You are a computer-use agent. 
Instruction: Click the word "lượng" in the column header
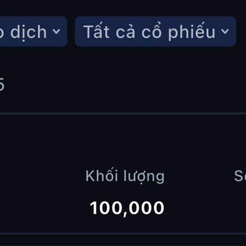(x=144, y=177)
